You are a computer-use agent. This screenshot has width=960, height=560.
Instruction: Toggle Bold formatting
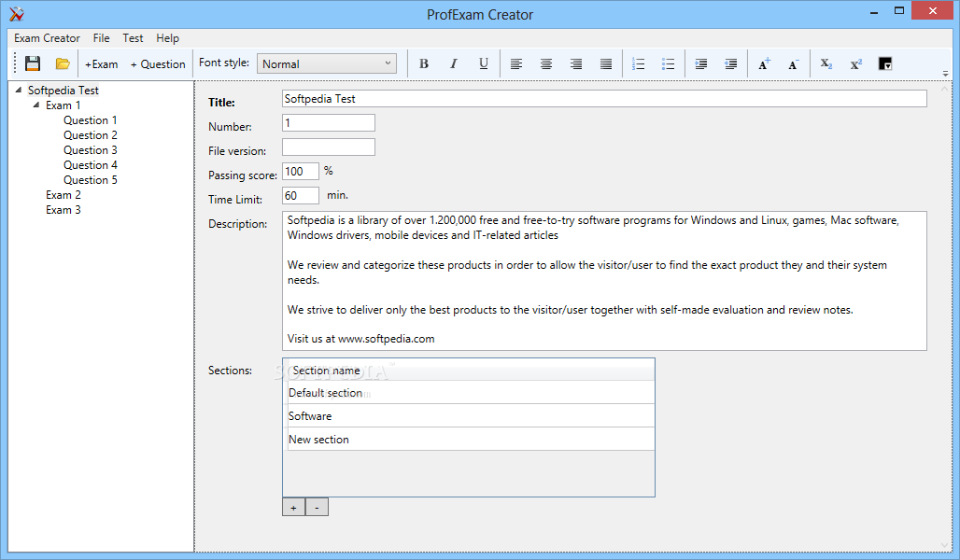(x=424, y=63)
